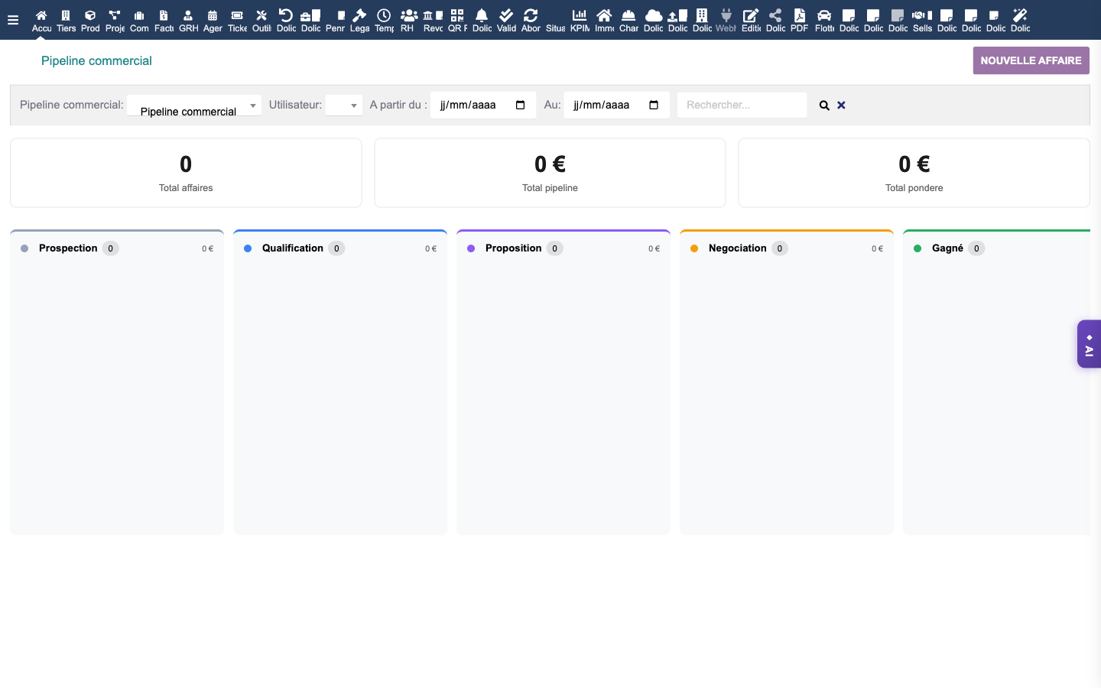Clear filters with the X icon
Viewport: 1101px width, 688px height.
click(x=841, y=105)
